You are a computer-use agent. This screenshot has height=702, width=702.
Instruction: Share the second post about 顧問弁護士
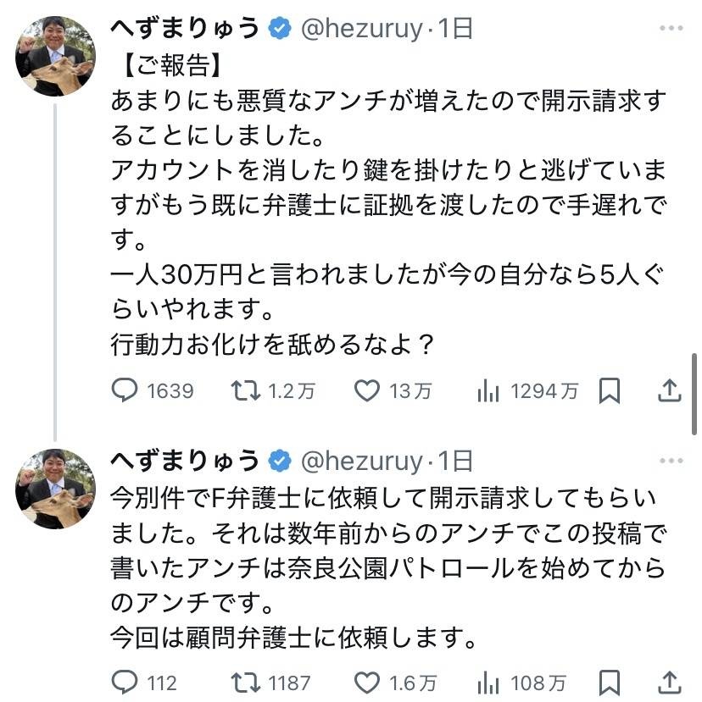[x=669, y=682]
